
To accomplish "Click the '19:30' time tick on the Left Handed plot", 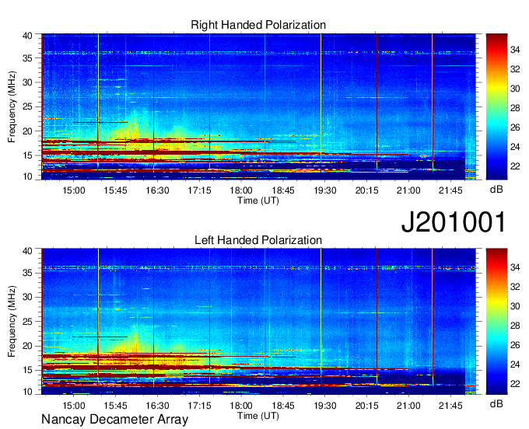I will (325, 406).
